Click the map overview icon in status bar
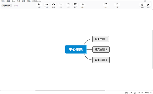The width and height of the screenshot is (153, 94). click(x=135, y=93)
